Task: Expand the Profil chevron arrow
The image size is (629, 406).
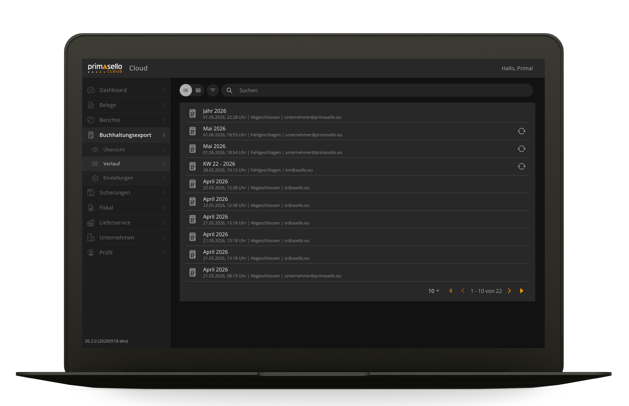Action: click(x=164, y=252)
